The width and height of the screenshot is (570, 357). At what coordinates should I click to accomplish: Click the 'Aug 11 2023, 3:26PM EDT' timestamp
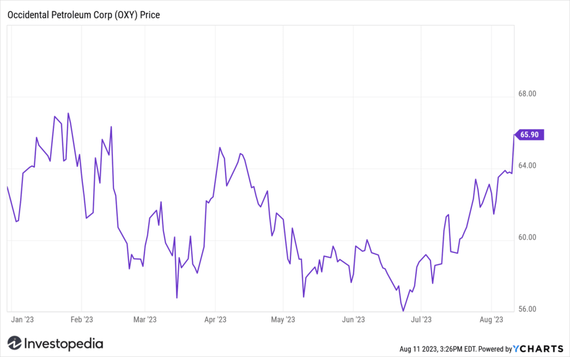(438, 349)
